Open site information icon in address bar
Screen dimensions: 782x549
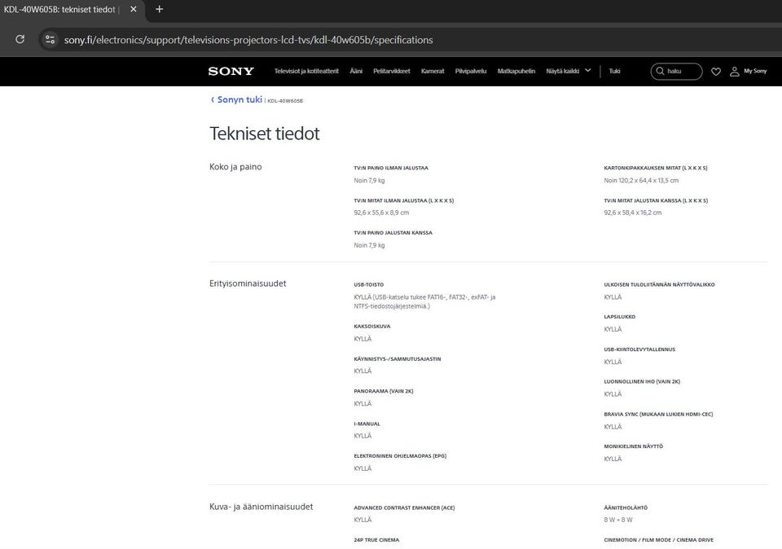pos(50,39)
